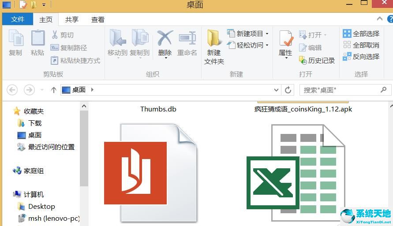Expand the Properties (属性) dropdown arrow
The width and height of the screenshot is (393, 226).
[286, 58]
